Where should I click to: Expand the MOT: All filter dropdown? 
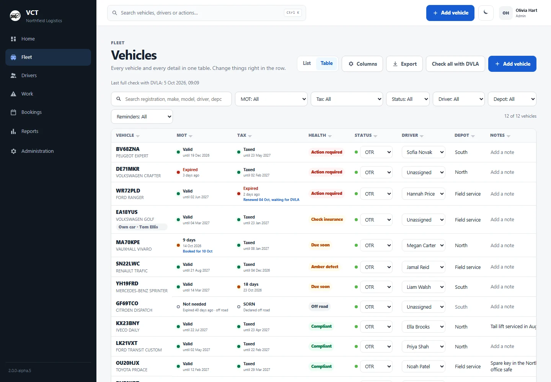[271, 99]
